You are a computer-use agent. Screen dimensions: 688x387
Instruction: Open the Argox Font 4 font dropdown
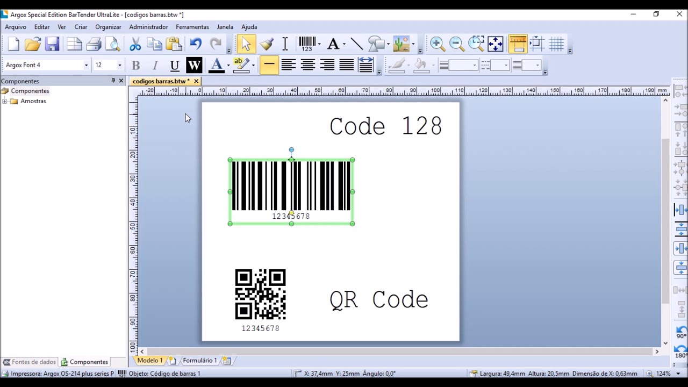click(x=47, y=65)
